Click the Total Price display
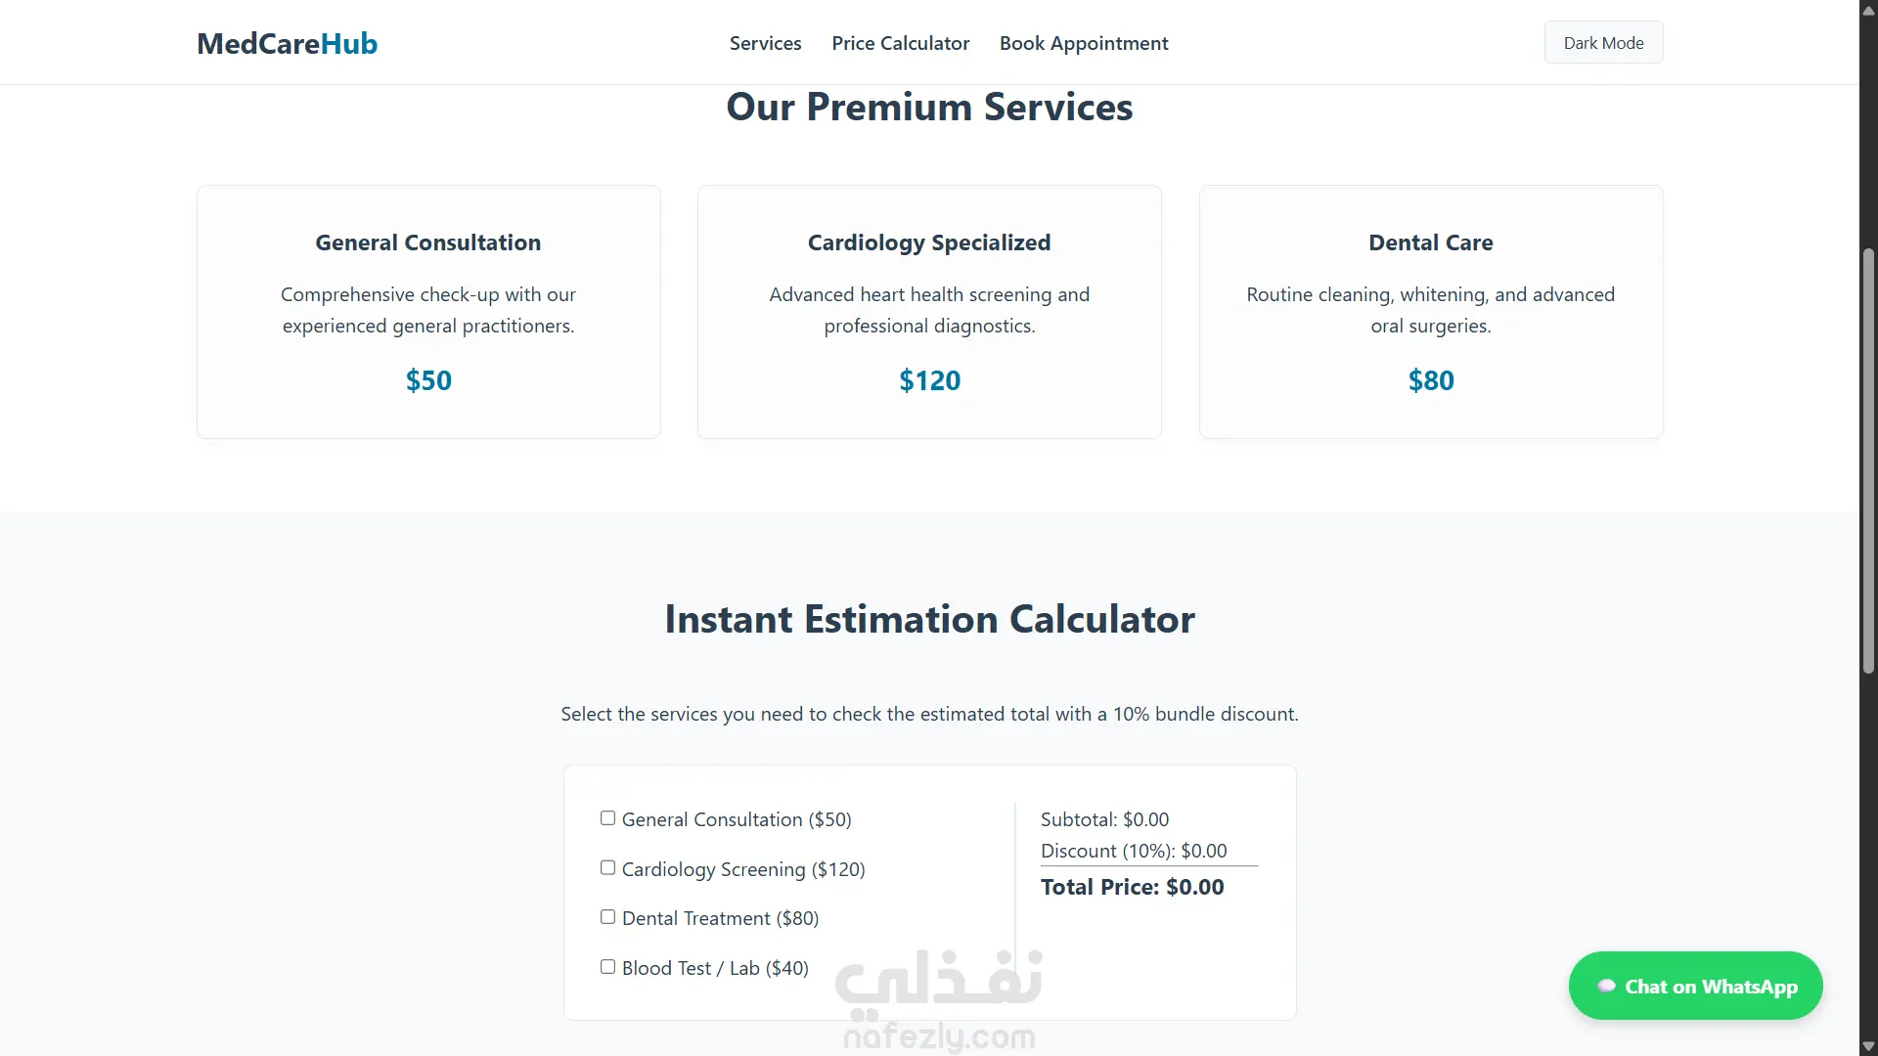1878x1056 pixels. (x=1132, y=887)
